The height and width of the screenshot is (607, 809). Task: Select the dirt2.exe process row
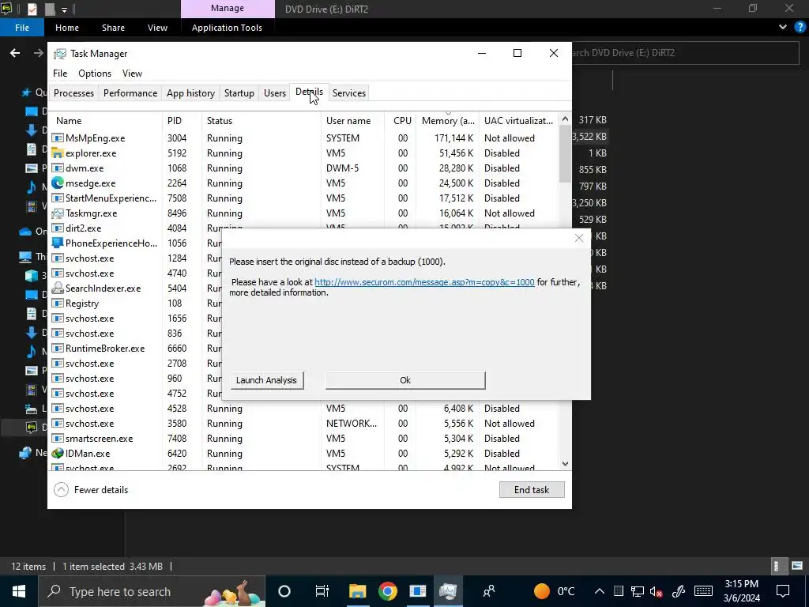tap(304, 228)
